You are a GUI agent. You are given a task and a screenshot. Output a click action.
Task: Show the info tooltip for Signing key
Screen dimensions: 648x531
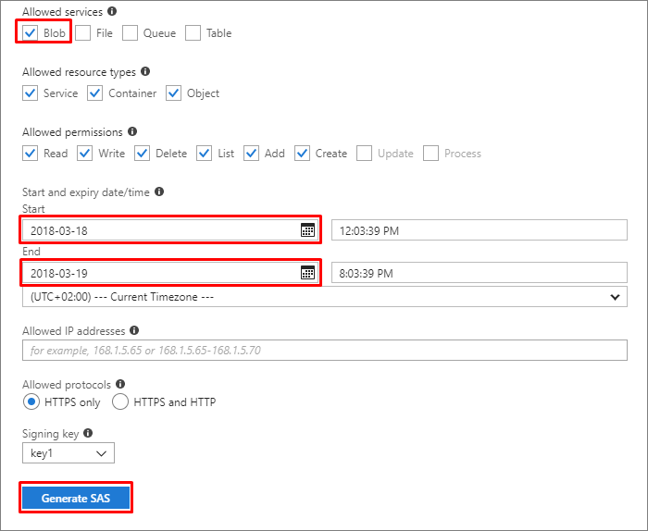[88, 433]
